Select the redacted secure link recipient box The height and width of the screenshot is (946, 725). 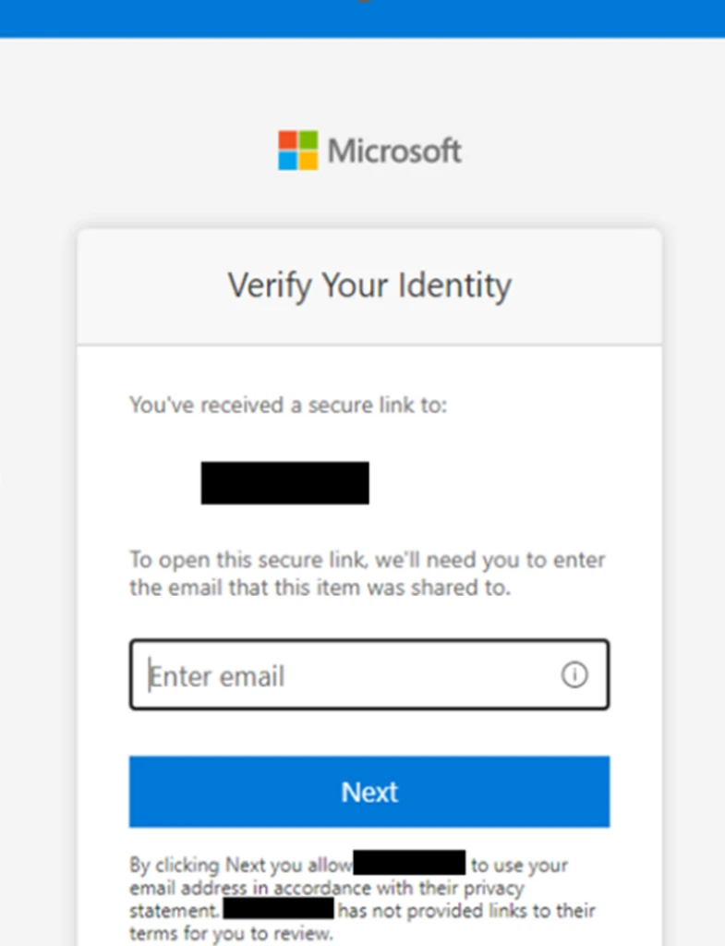284,482
